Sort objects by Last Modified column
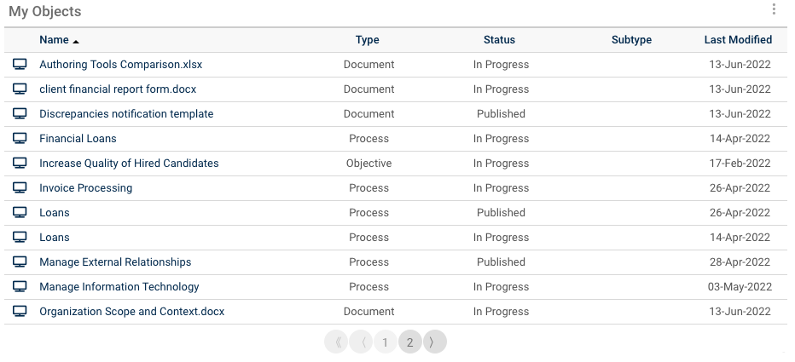This screenshot has height=362, width=795. point(738,40)
